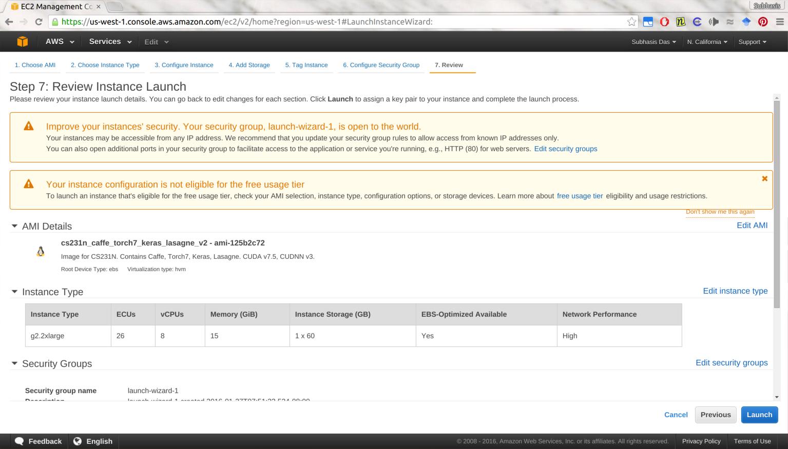Dismiss the free usage tier warning
788x449 pixels.
(x=764, y=178)
